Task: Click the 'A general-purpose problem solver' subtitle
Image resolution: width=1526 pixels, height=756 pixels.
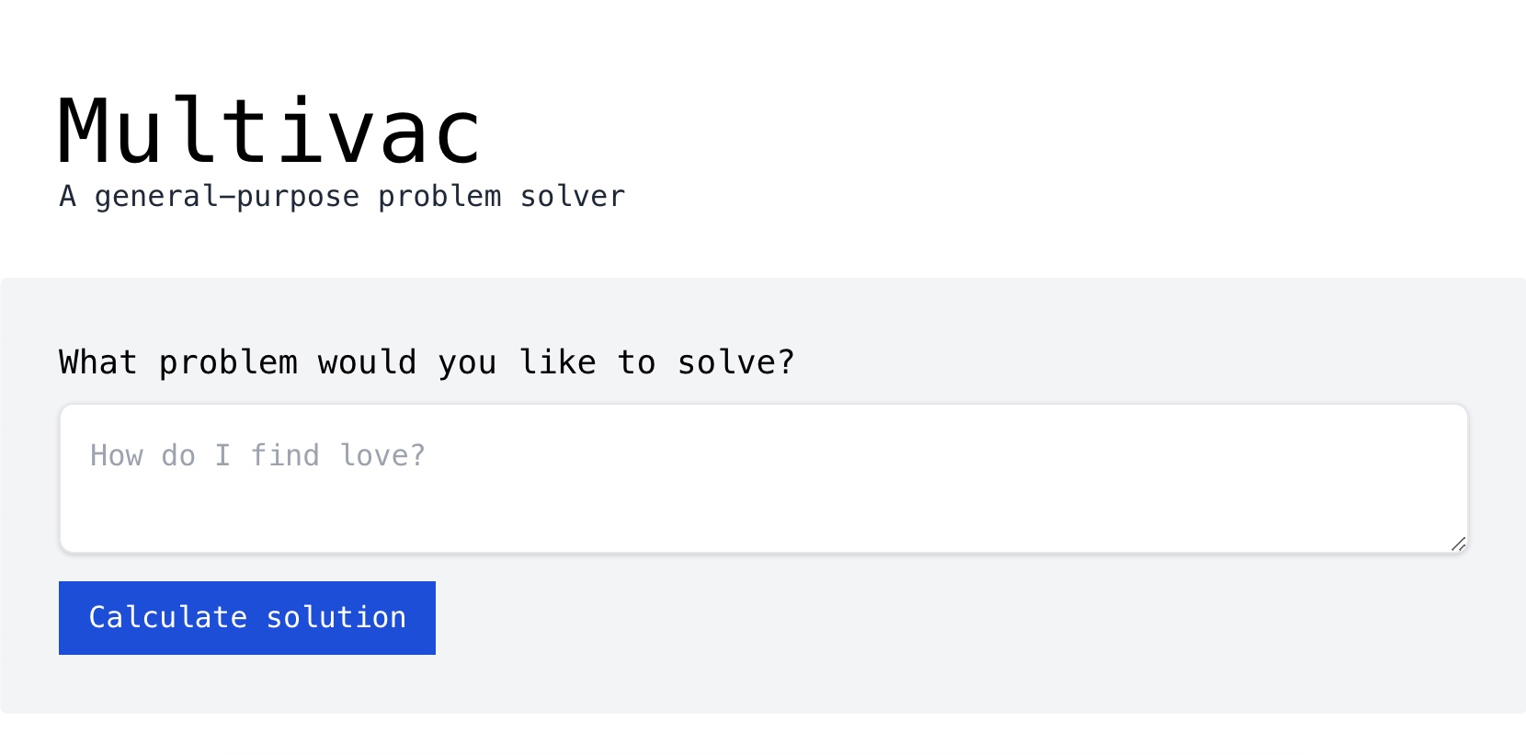Action: tap(342, 197)
